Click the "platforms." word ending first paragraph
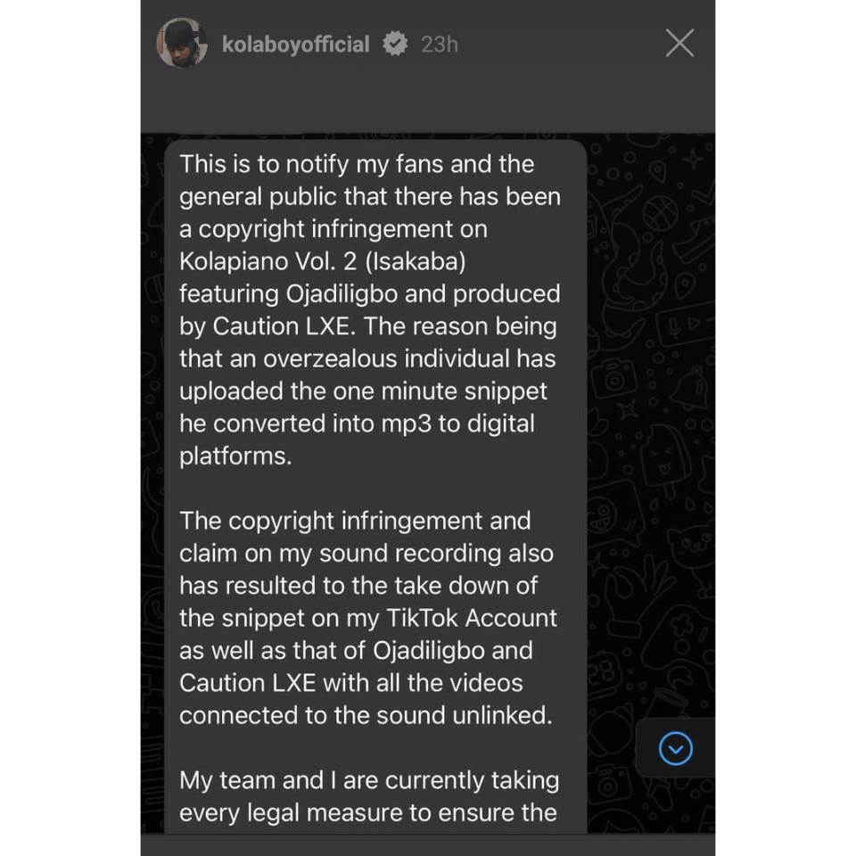 (235, 456)
